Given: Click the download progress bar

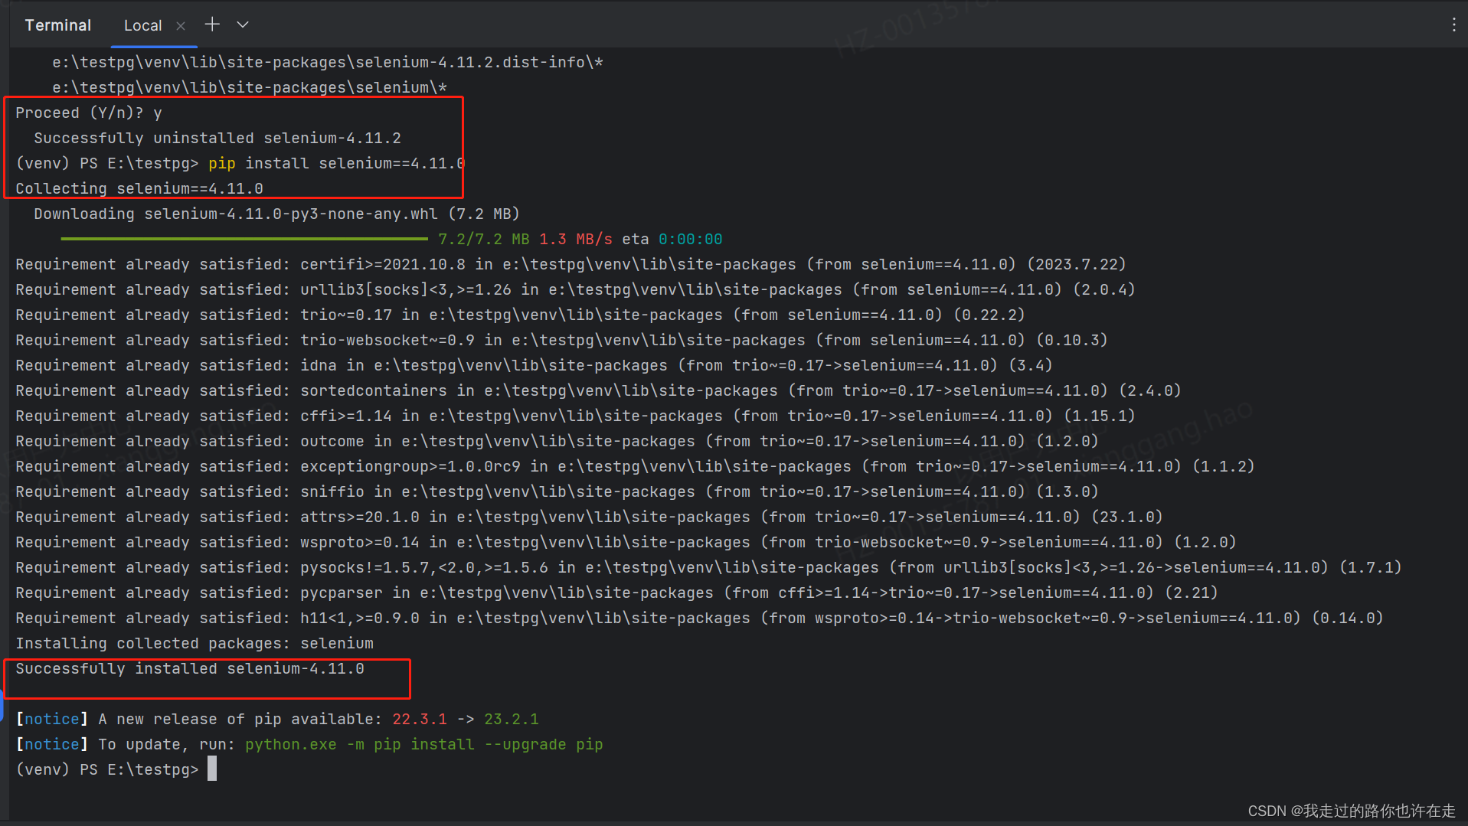Looking at the screenshot, I should coord(244,239).
